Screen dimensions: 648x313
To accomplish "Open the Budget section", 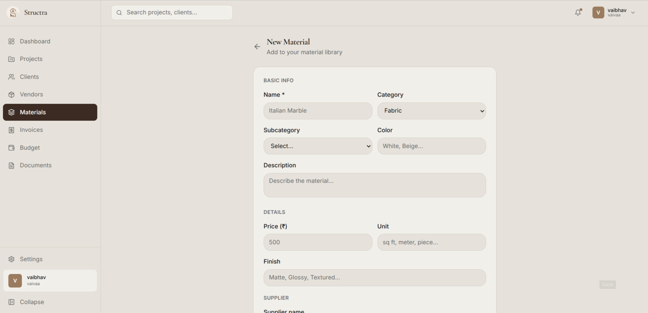I will tap(50, 148).
